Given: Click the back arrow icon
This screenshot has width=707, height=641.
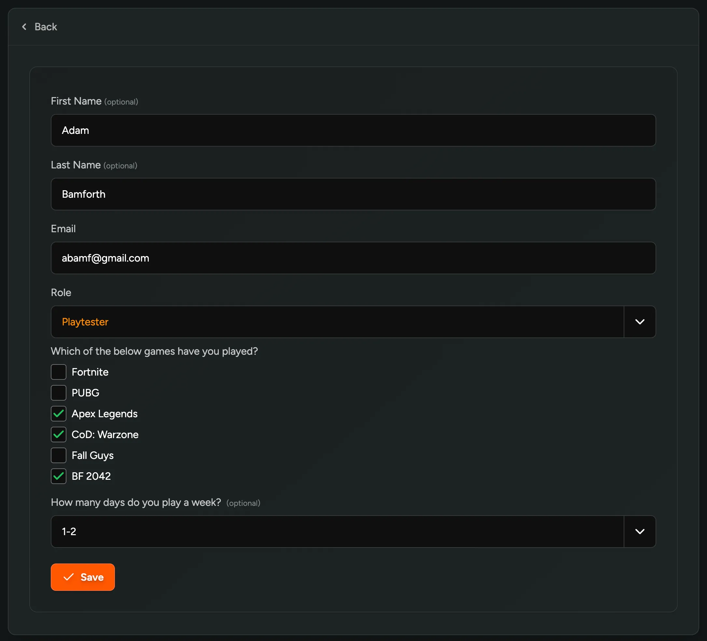Looking at the screenshot, I should pyautogui.click(x=24, y=27).
